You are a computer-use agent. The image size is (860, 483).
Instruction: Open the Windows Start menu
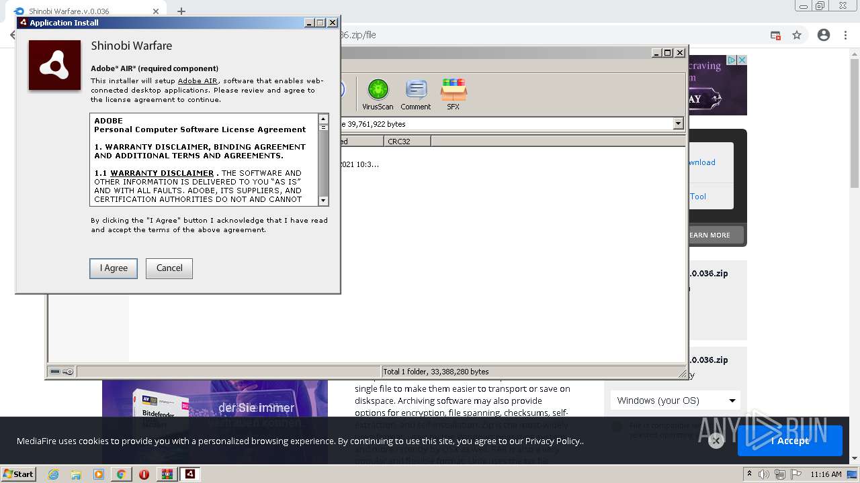pos(19,474)
